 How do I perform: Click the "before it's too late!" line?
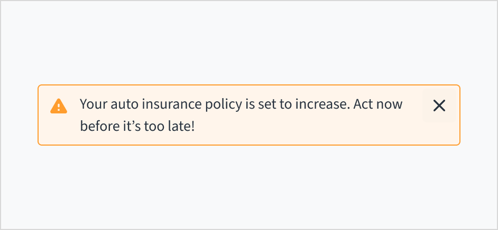click(137, 127)
